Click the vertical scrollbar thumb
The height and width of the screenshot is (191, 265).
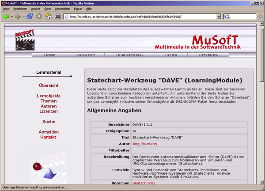[x=261, y=55]
